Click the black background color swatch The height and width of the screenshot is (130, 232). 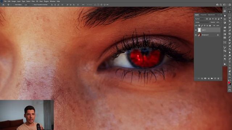[x=230, y=84]
